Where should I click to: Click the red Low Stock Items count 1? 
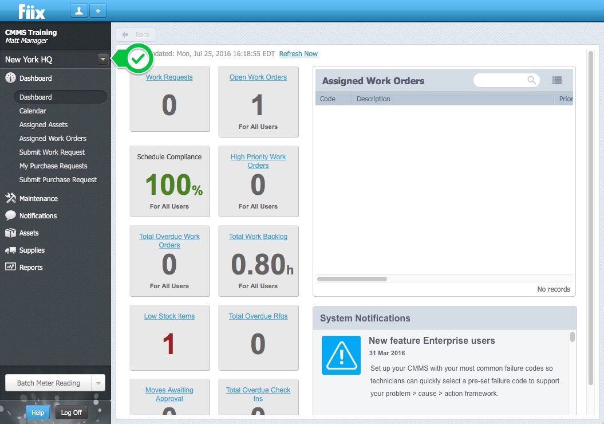pos(169,344)
